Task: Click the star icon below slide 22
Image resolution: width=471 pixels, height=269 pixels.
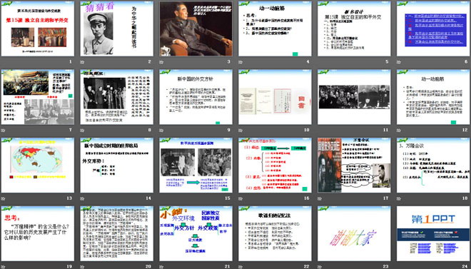Action: tap(240, 266)
